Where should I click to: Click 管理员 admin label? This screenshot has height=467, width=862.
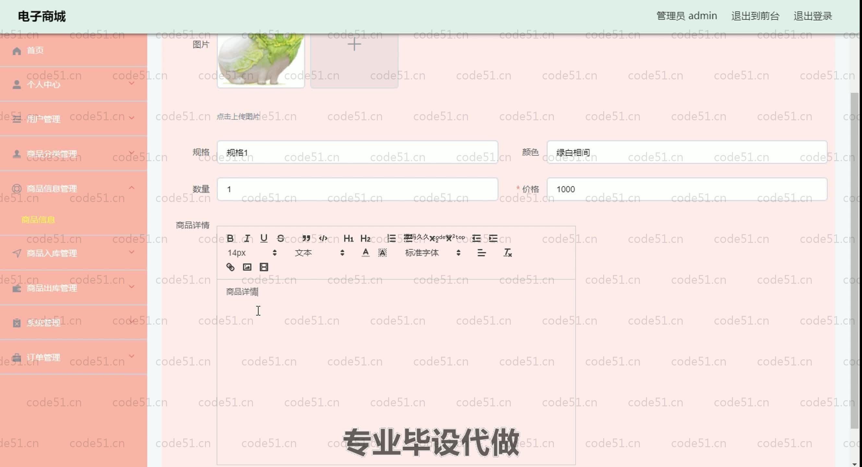point(687,16)
